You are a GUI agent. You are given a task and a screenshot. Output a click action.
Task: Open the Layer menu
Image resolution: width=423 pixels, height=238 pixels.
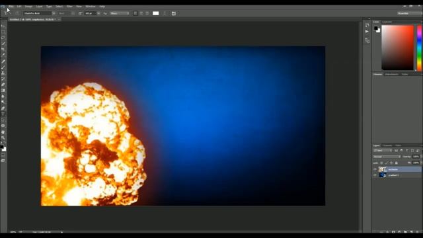[x=40, y=6]
